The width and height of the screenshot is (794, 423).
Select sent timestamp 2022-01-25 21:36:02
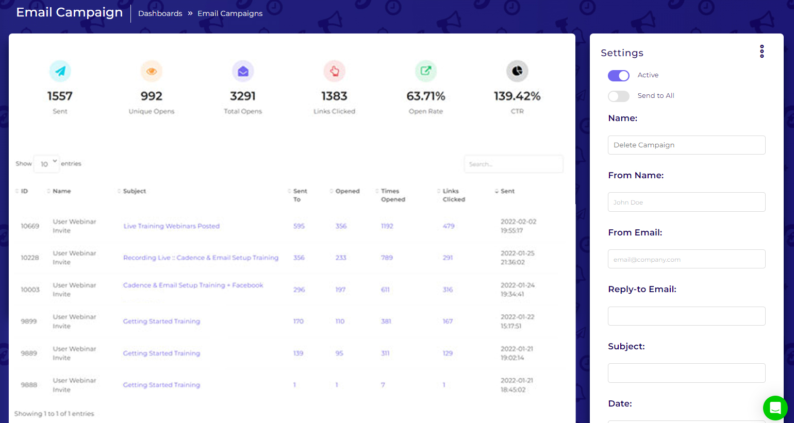517,258
